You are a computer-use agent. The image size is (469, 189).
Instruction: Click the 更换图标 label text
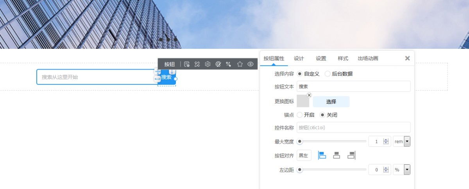coord(284,101)
